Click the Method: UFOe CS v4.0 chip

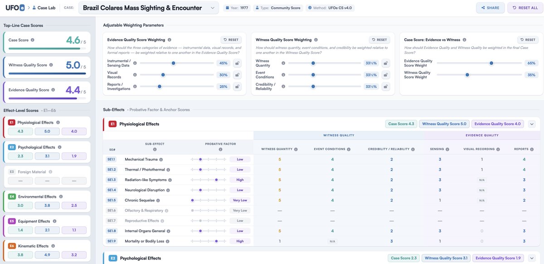pos(330,8)
